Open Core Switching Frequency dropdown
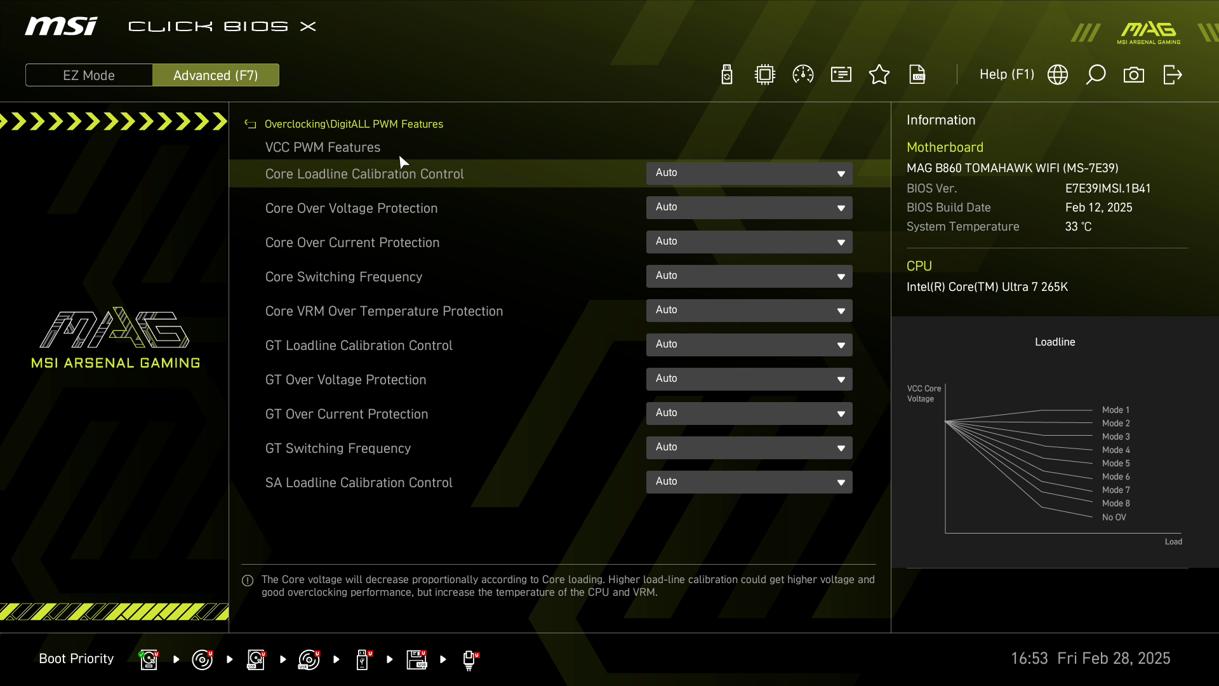The height and width of the screenshot is (686, 1219). [749, 276]
